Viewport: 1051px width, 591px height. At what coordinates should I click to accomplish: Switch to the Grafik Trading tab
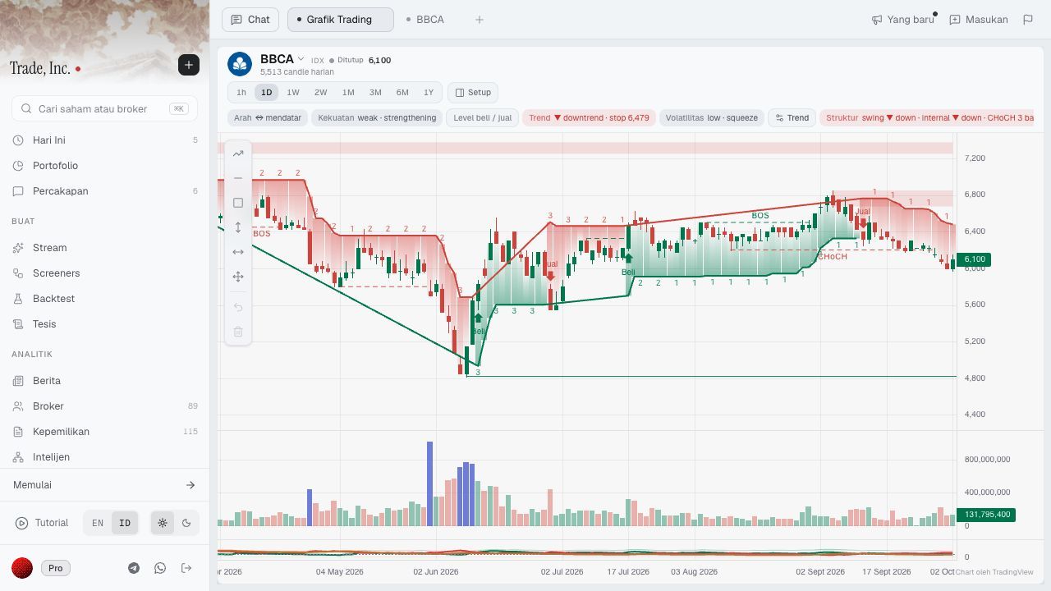point(340,20)
